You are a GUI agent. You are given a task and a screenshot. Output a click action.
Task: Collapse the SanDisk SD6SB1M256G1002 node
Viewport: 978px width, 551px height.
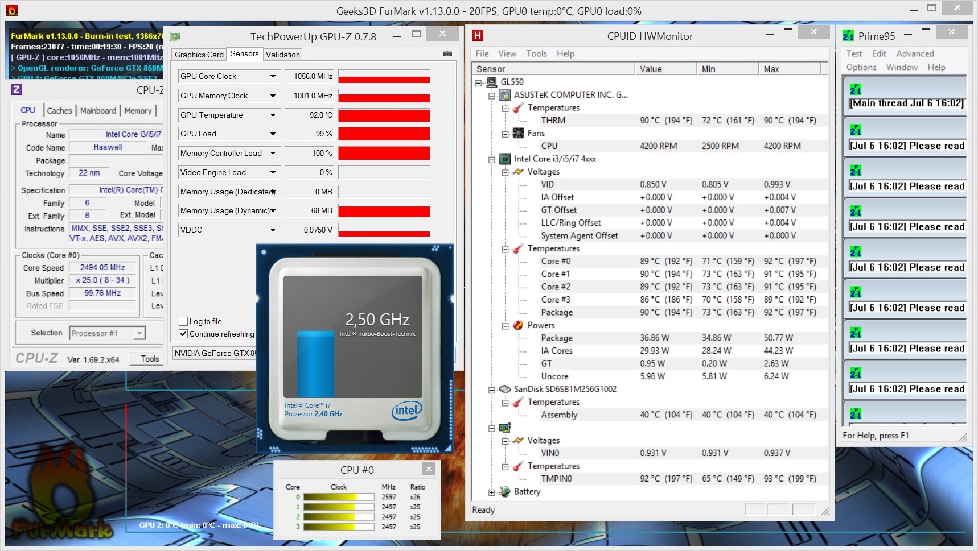(x=492, y=390)
